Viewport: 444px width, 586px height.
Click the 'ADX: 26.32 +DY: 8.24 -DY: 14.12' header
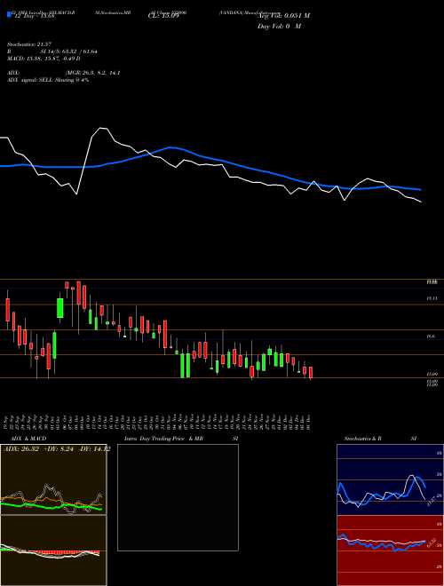coord(57,449)
